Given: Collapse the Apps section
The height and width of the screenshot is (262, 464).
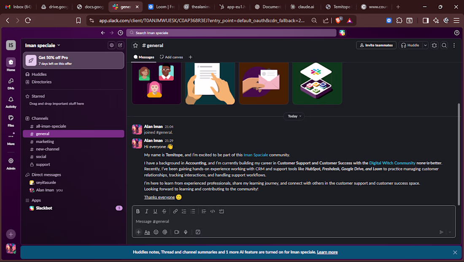Looking at the screenshot, I should click(x=36, y=200).
